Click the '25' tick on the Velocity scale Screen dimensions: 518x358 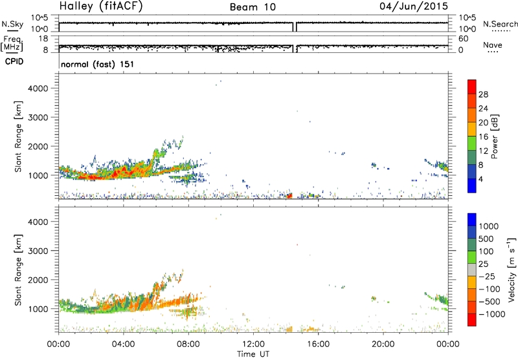pos(483,264)
